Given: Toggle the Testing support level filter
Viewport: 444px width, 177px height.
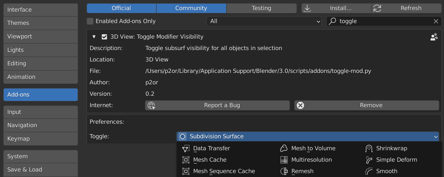Looking at the screenshot, I should click(261, 8).
